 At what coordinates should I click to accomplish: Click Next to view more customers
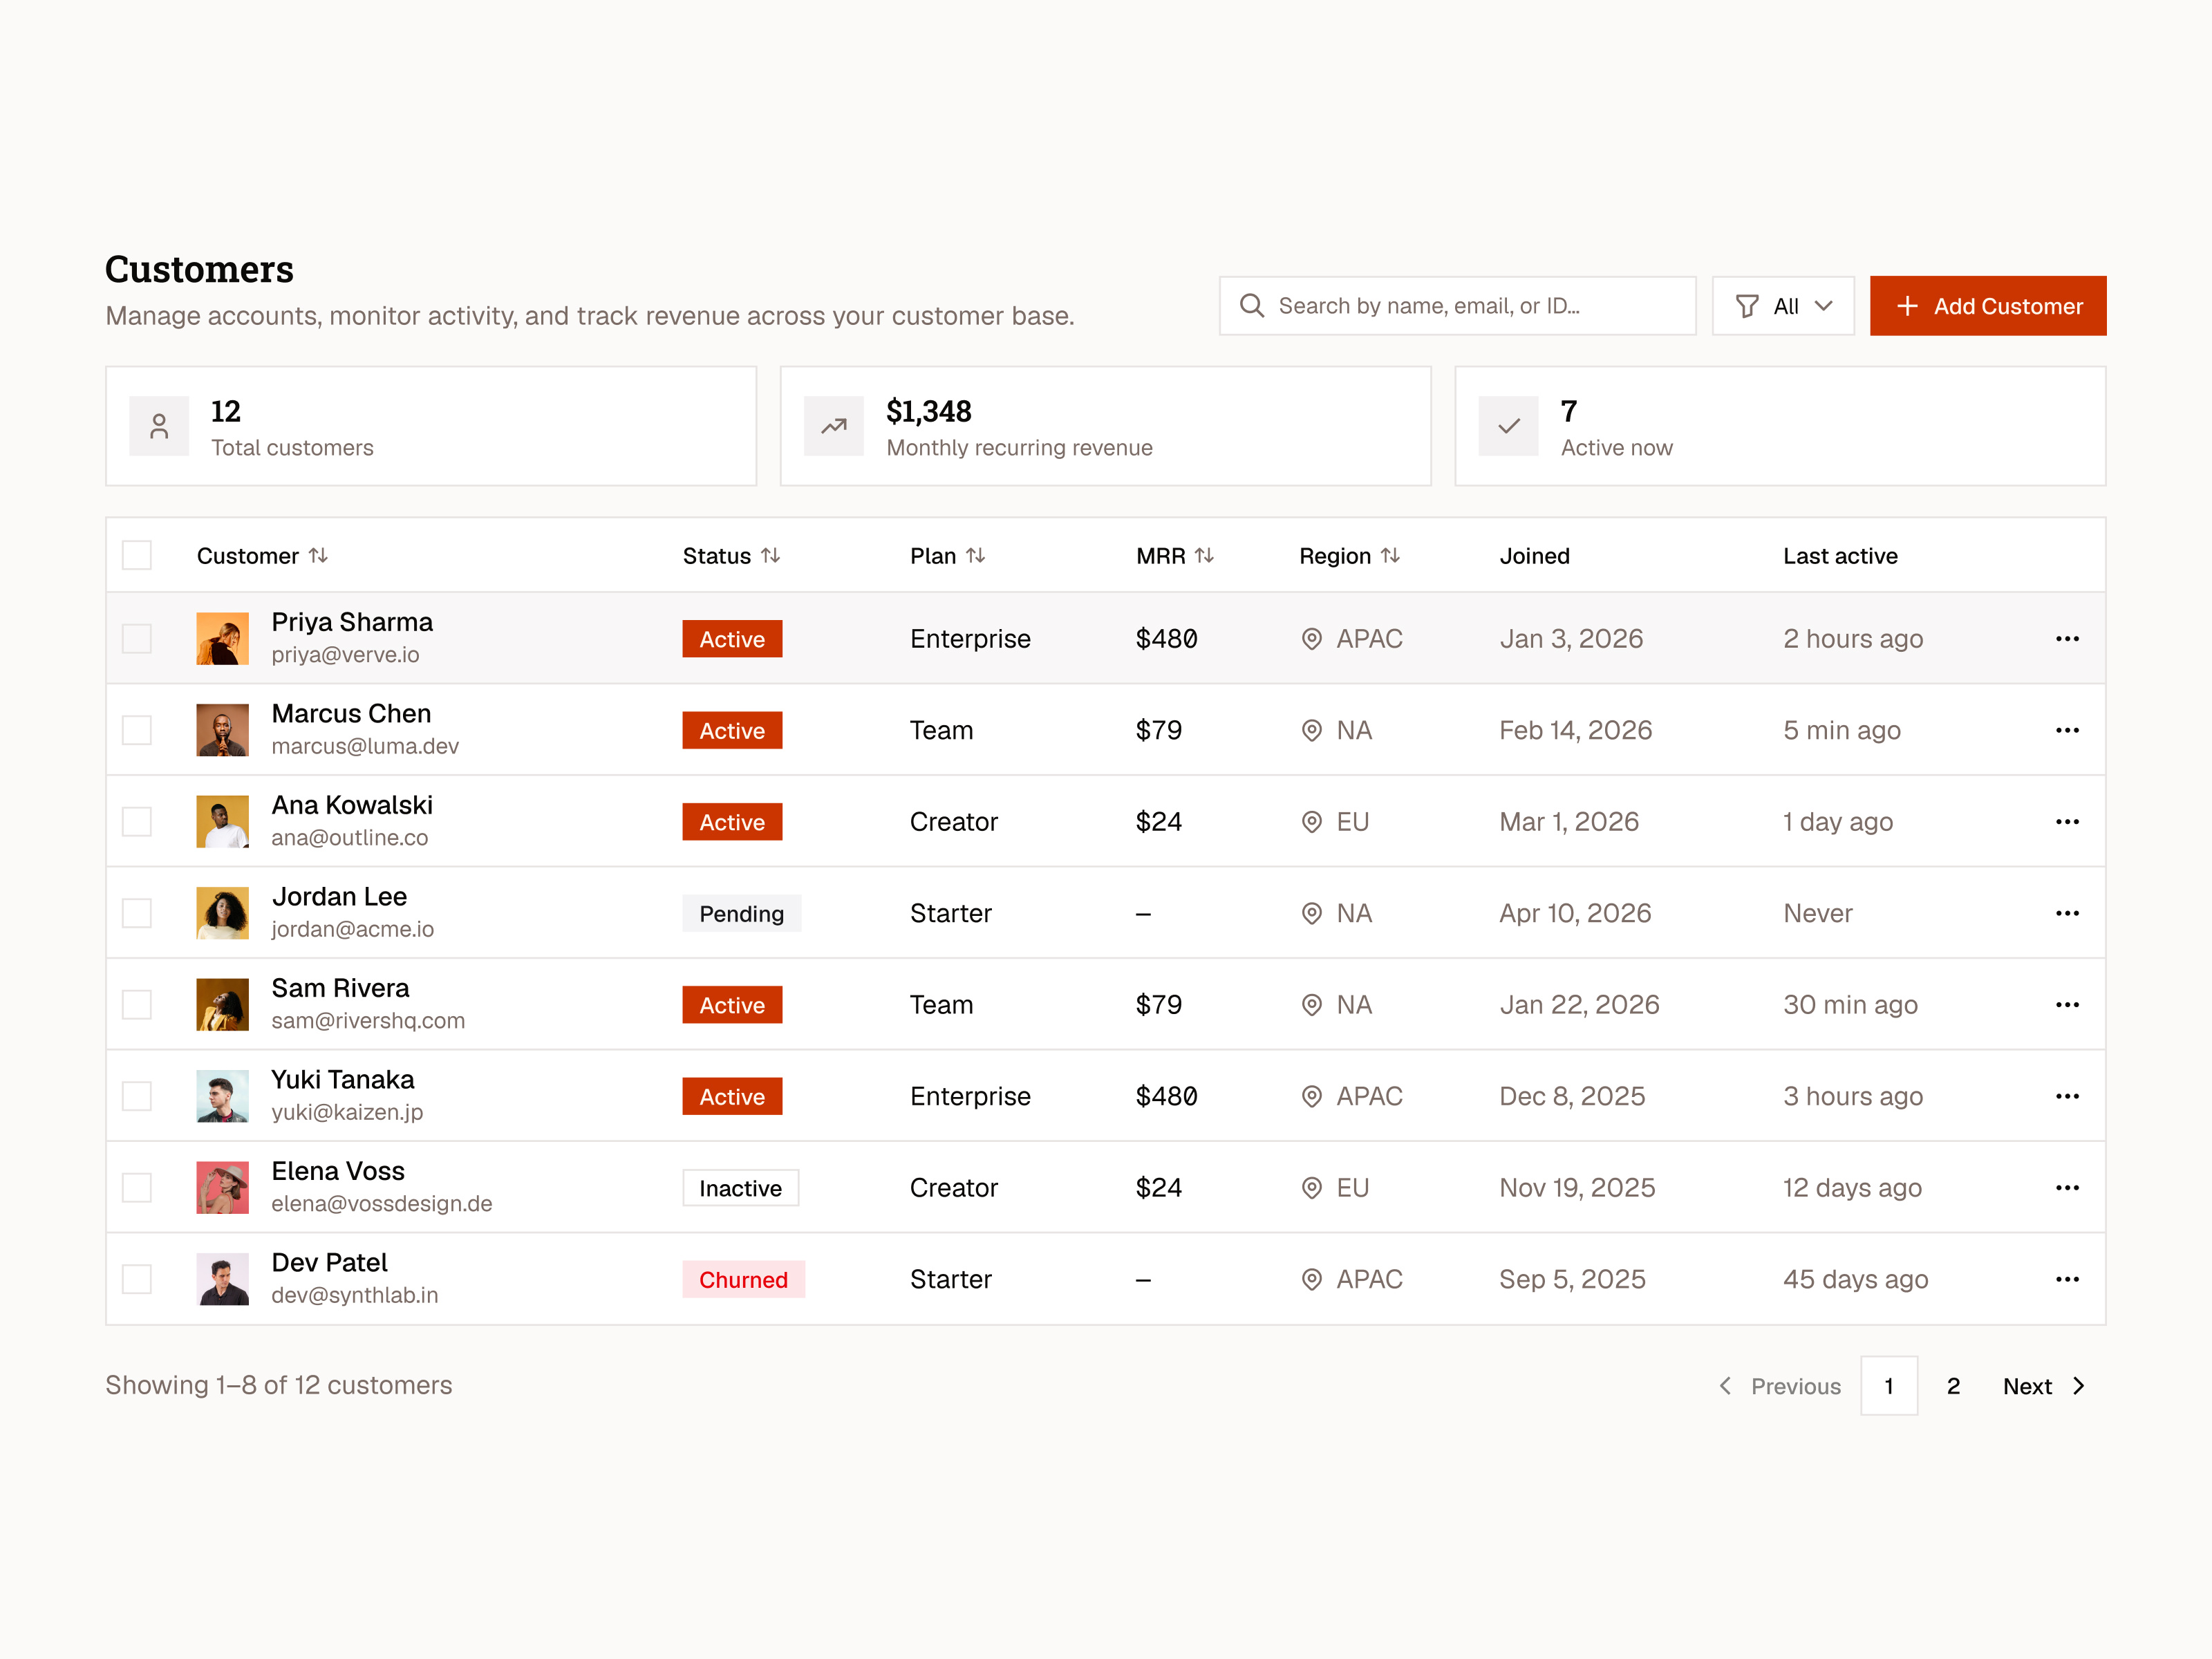coord(2028,1386)
